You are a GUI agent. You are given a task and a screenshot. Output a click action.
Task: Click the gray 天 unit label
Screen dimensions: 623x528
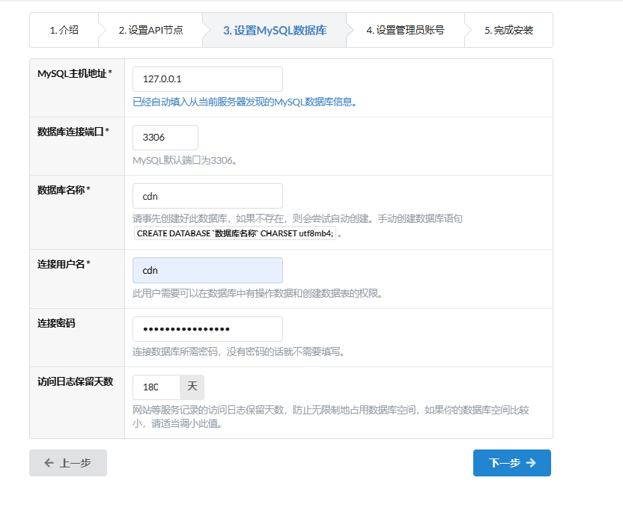[192, 387]
